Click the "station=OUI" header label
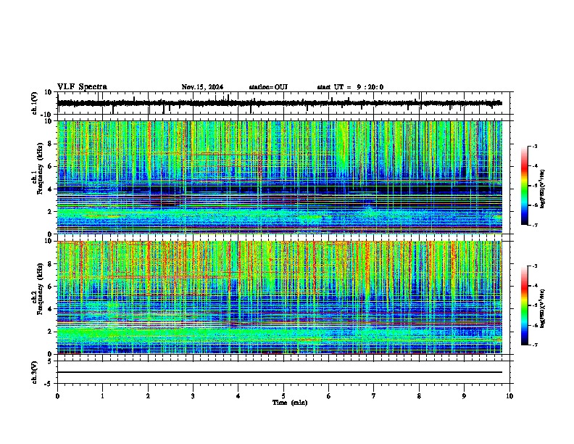 (268, 87)
